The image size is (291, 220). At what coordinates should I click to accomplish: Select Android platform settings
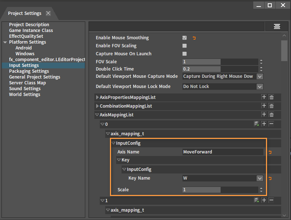(24, 48)
